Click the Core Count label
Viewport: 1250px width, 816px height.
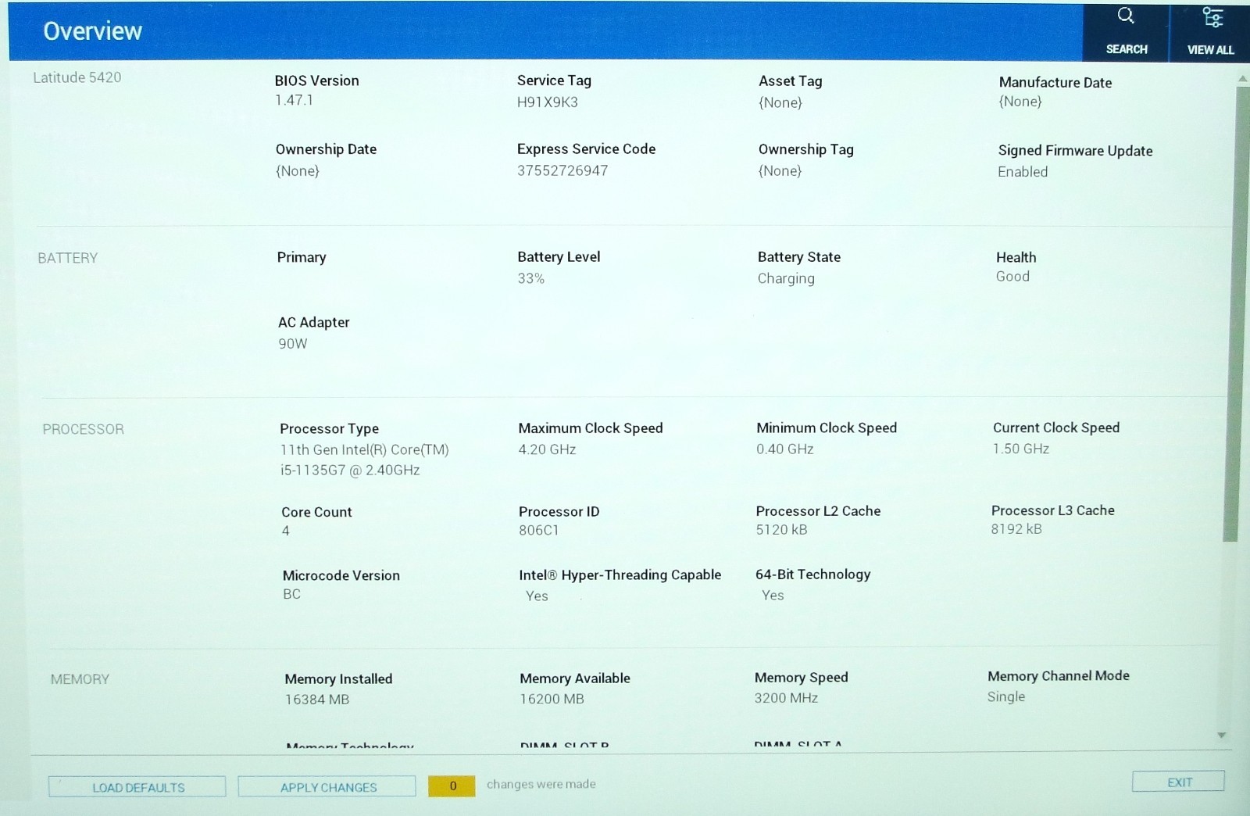pyautogui.click(x=316, y=512)
